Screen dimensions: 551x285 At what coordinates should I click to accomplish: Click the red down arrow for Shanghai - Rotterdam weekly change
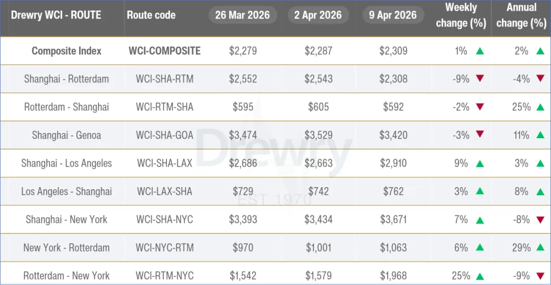[480, 79]
